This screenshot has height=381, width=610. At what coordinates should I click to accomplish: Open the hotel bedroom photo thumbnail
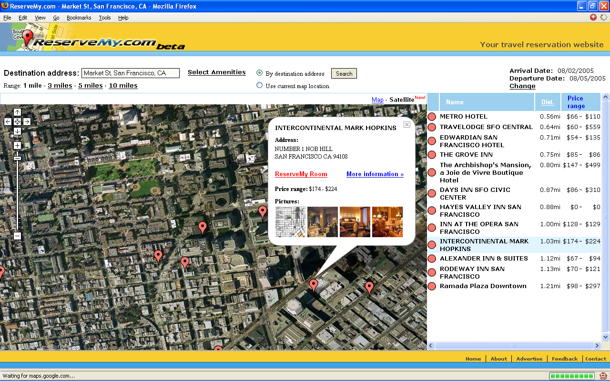click(355, 222)
